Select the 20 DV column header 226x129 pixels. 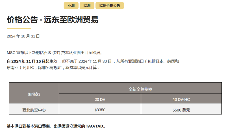pos(100,99)
